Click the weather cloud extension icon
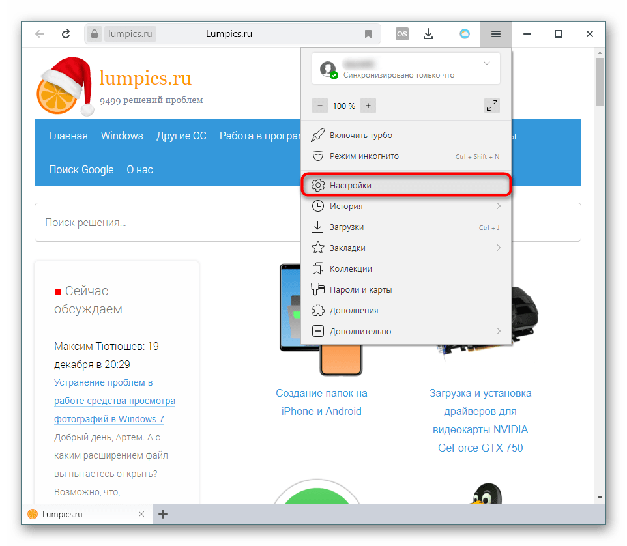 click(x=465, y=34)
